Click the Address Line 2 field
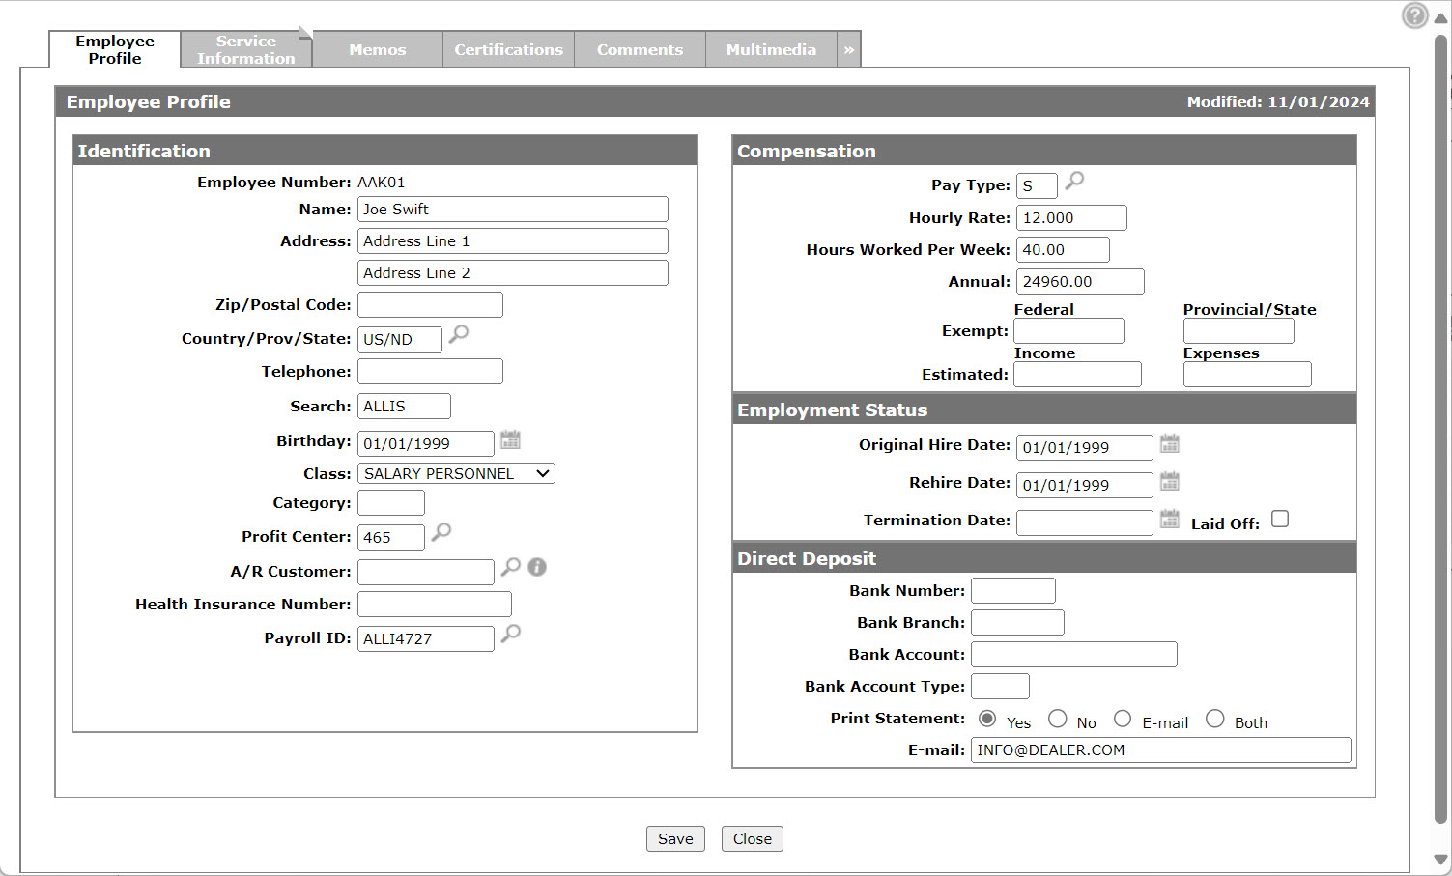The width and height of the screenshot is (1452, 876). pyautogui.click(x=513, y=272)
